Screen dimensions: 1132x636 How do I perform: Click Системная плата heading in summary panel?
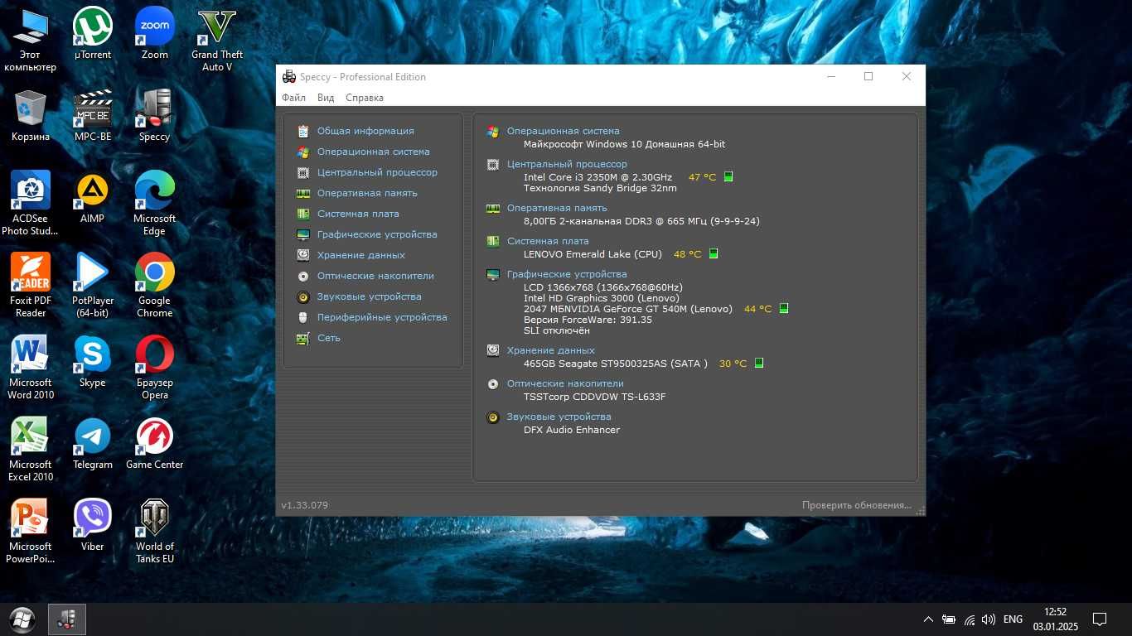(x=548, y=241)
